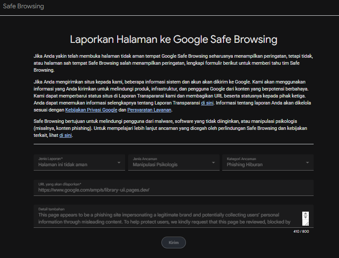The image size is (339, 258).
Task: Click the Laporkan Halaman ke Google Safe Browsing heading
Action: point(174,39)
